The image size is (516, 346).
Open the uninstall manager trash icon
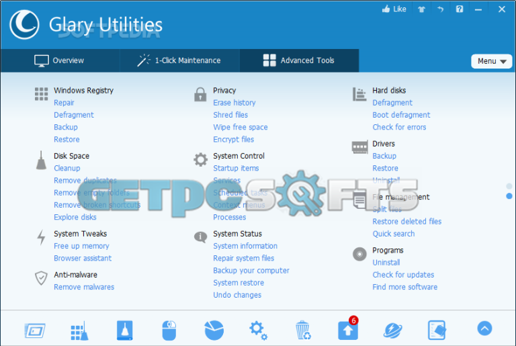tap(303, 330)
